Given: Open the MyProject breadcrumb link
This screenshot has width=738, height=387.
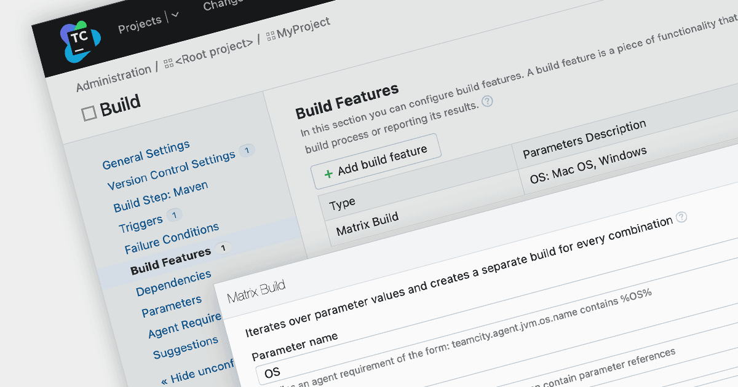Looking at the screenshot, I should pyautogui.click(x=303, y=28).
